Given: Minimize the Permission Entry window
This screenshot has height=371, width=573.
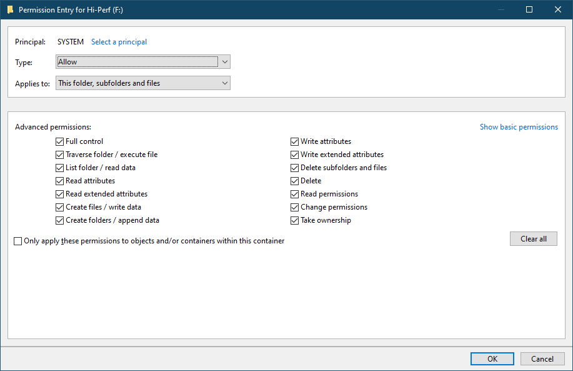Looking at the screenshot, I should (x=501, y=9).
